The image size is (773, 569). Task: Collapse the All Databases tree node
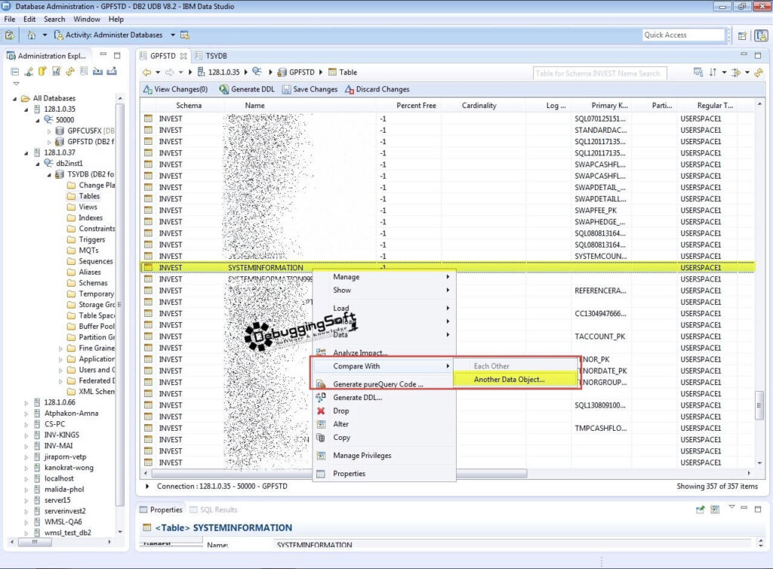(15, 99)
